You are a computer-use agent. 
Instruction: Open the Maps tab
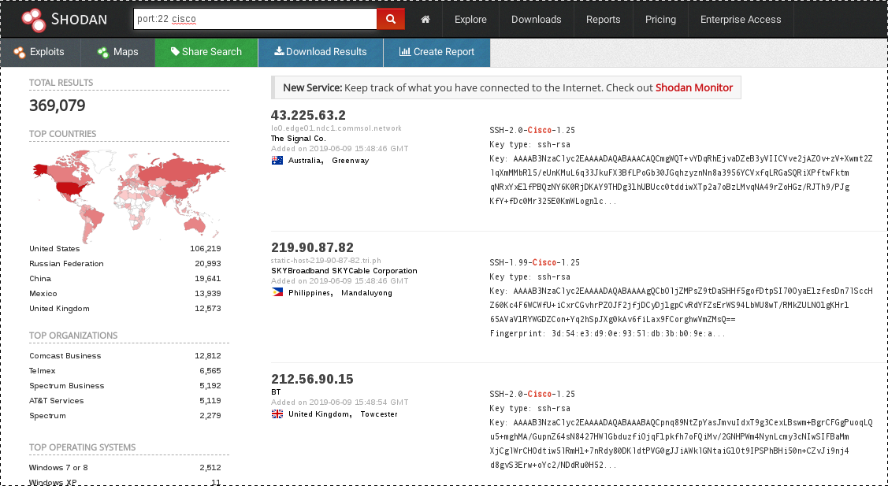click(118, 52)
